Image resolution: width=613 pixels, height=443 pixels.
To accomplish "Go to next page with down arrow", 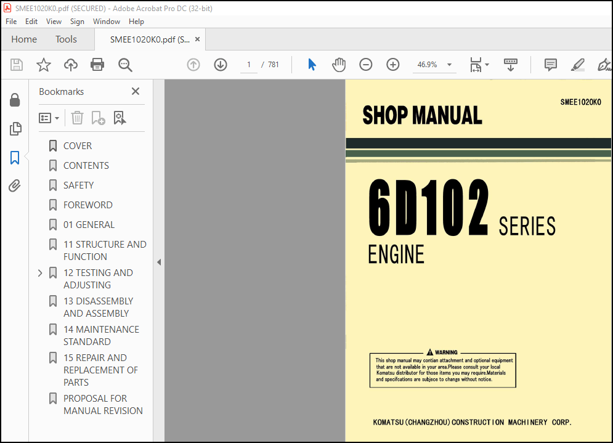I will pos(220,64).
